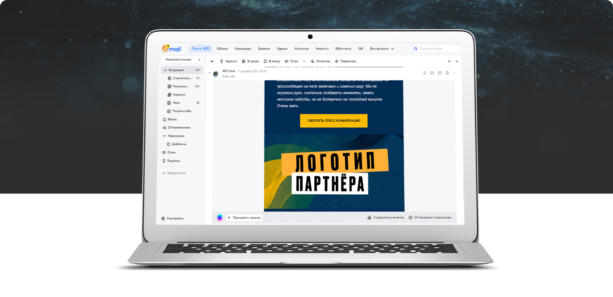
Task: Go back using the left arrow icon
Action: (x=212, y=61)
